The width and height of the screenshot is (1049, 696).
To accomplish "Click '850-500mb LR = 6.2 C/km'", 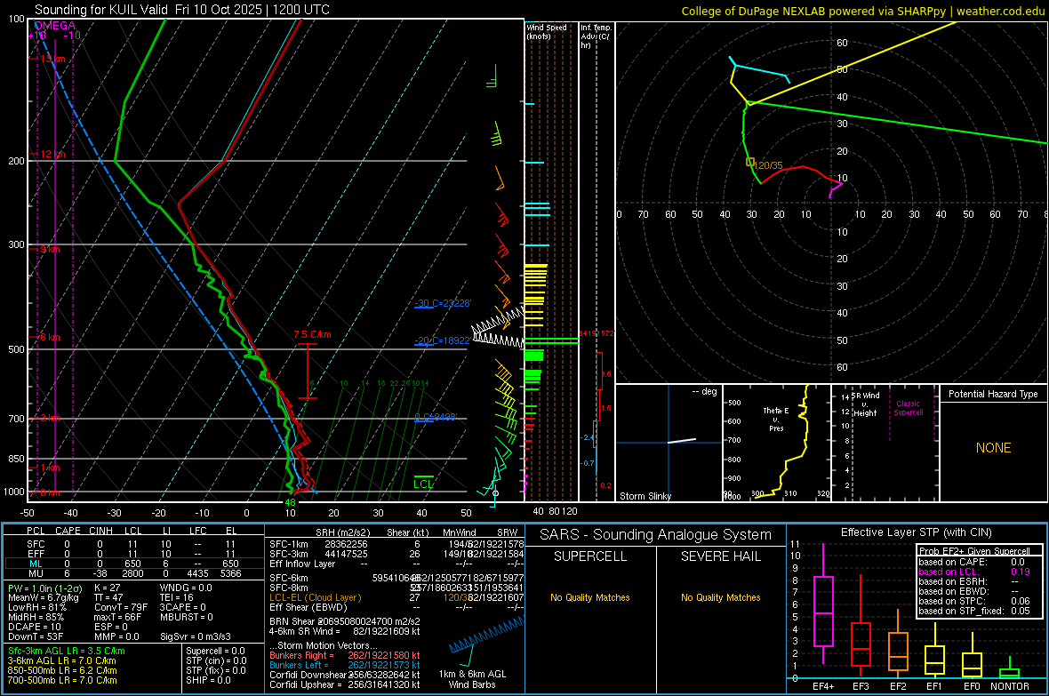I will coord(62,670).
